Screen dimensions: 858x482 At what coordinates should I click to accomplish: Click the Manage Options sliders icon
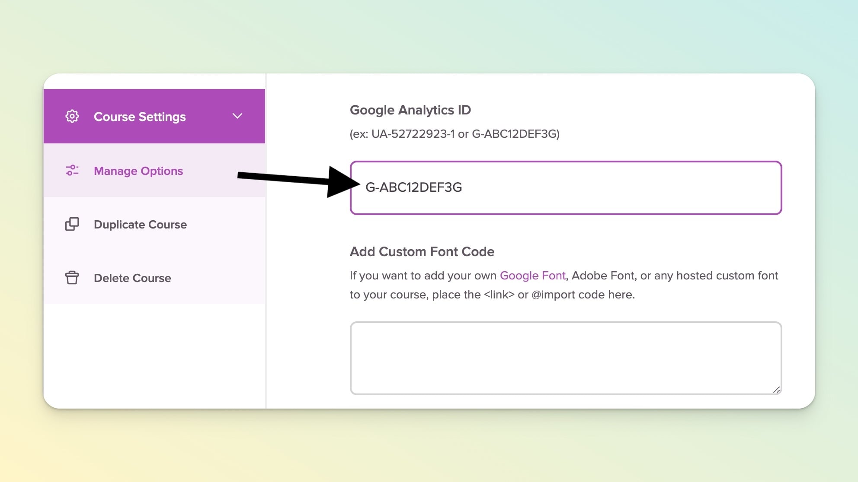72,171
